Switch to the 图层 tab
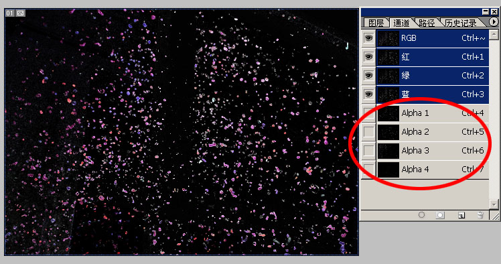The width and height of the screenshot is (501, 264). tap(376, 23)
